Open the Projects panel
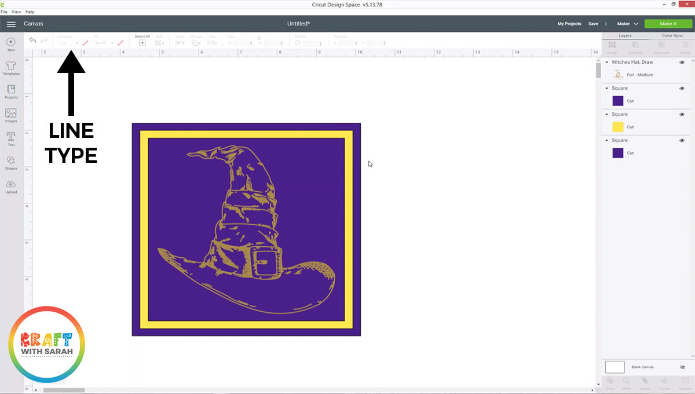Viewport: 695px width, 394px height. point(10,92)
